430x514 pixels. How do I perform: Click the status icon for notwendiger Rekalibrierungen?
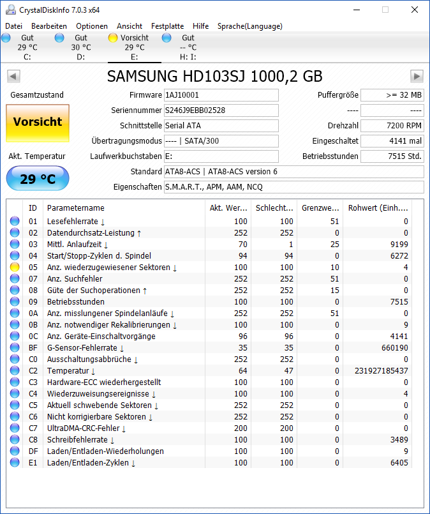(x=15, y=324)
